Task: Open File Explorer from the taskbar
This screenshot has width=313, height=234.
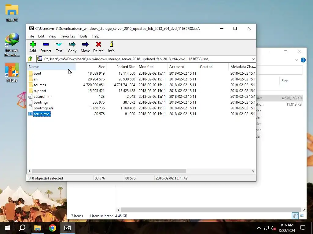Action: tap(37, 228)
